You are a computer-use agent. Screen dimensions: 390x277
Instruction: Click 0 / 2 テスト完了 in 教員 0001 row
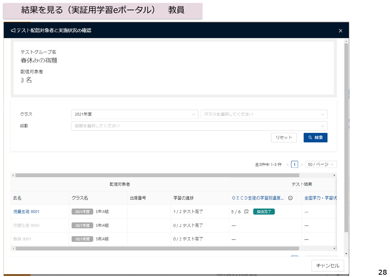click(188, 239)
